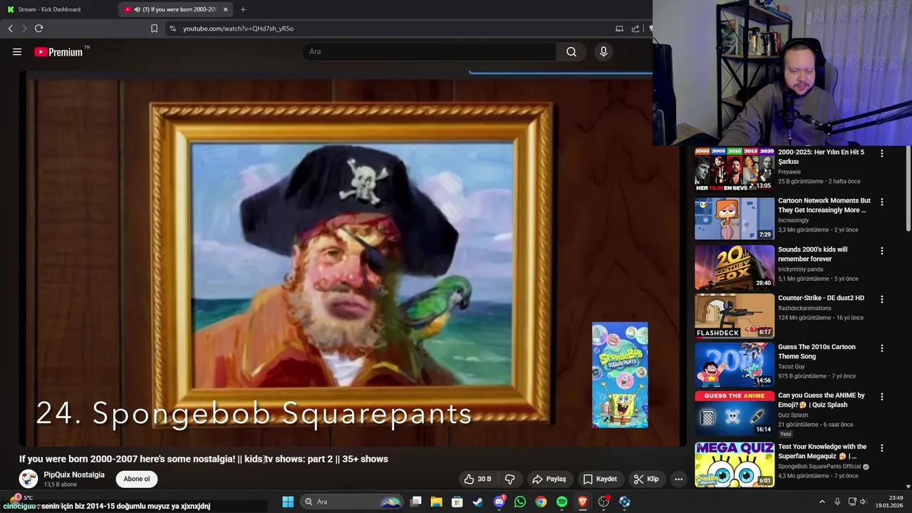
Task: Close the YouTube video tab
Action: tap(226, 9)
